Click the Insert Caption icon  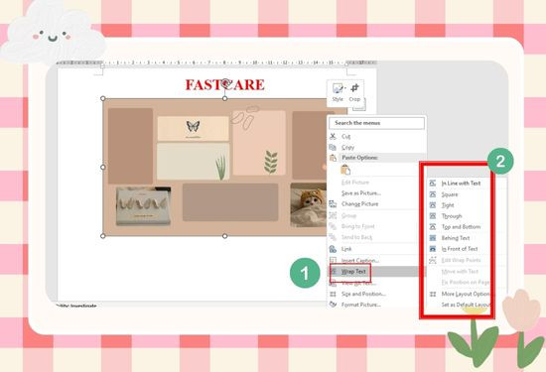coord(333,260)
